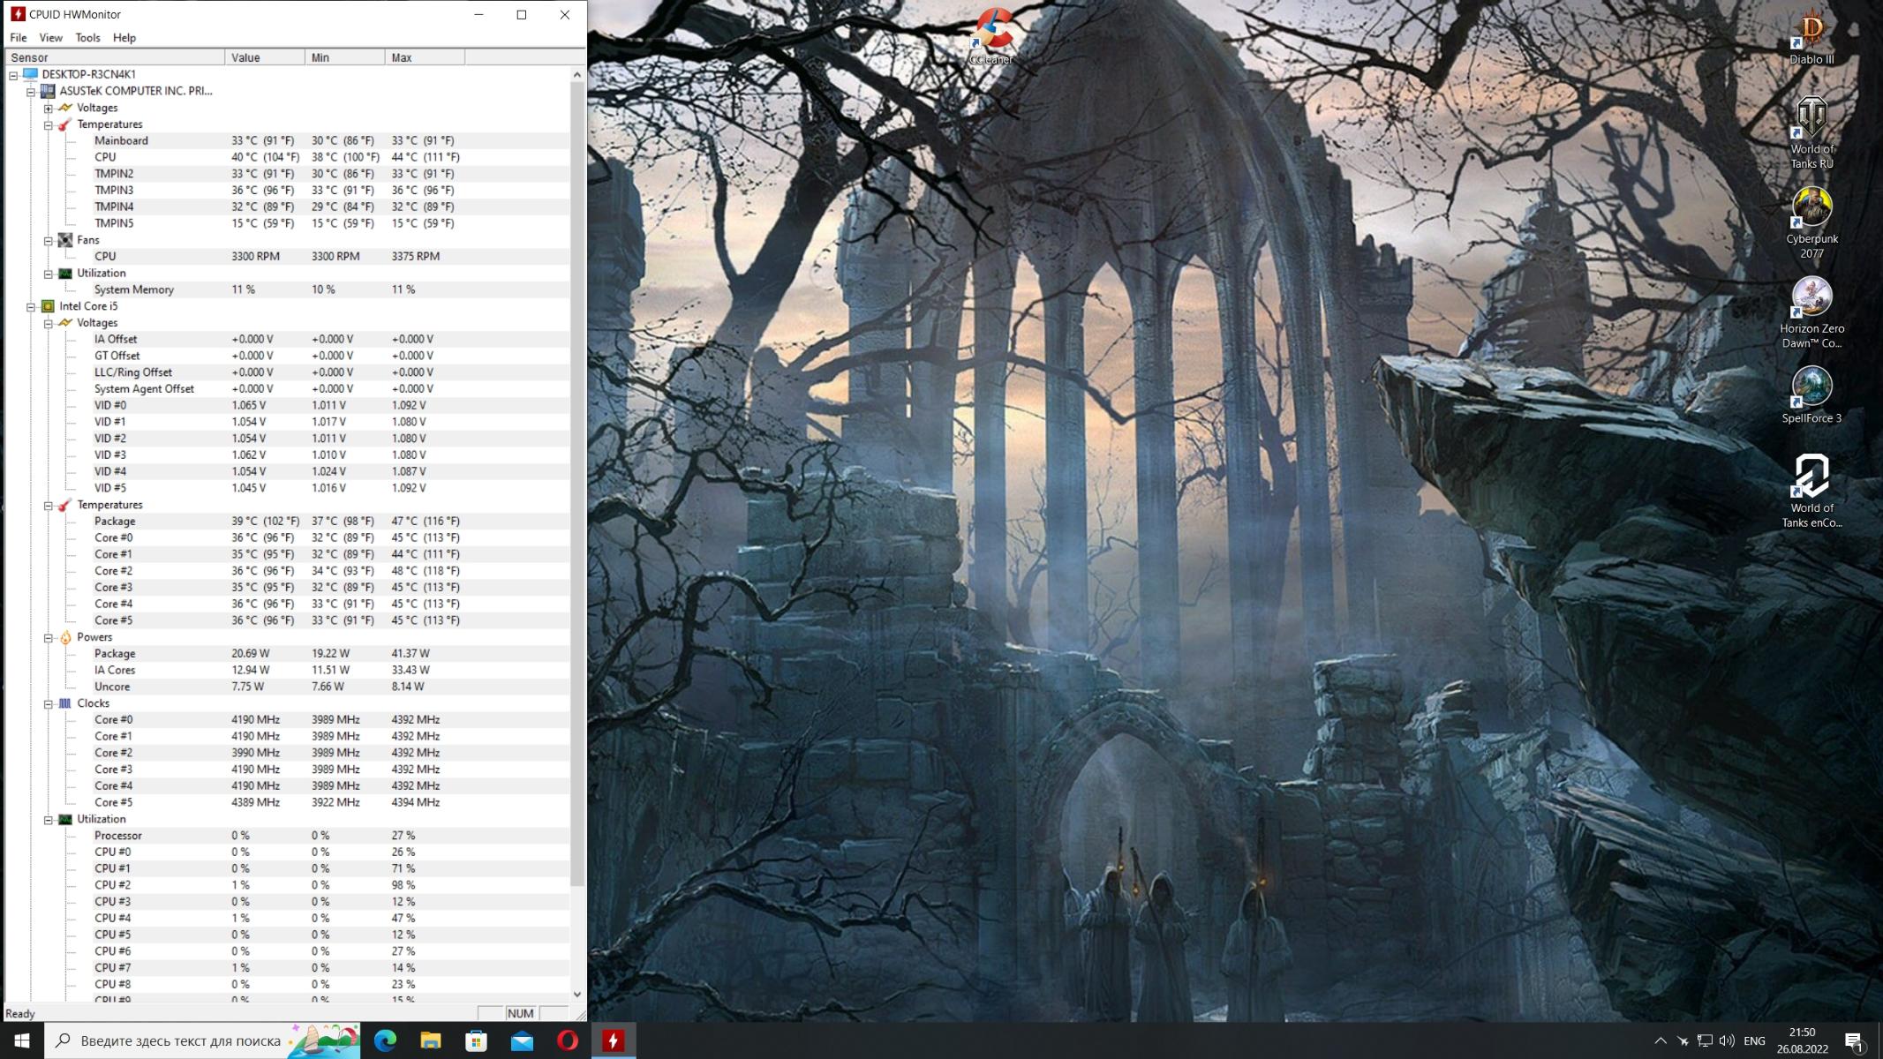Image resolution: width=1883 pixels, height=1059 pixels.
Task: Open Microsoft Edge from the taskbar
Action: [x=385, y=1041]
